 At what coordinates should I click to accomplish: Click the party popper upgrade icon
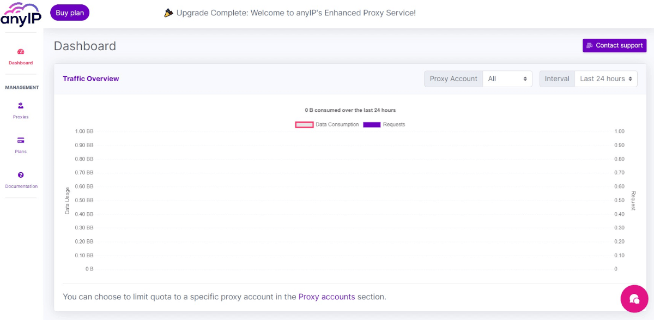168,12
